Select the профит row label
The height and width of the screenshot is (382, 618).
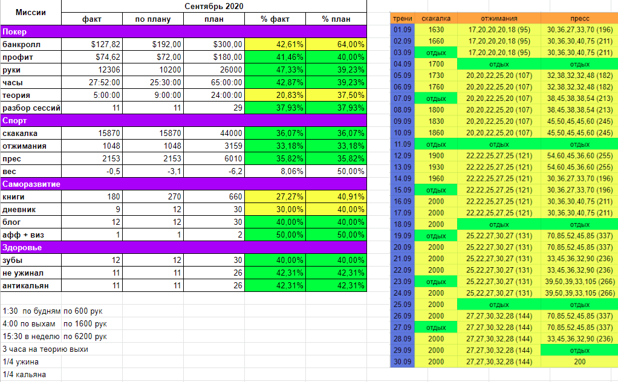tap(31, 57)
